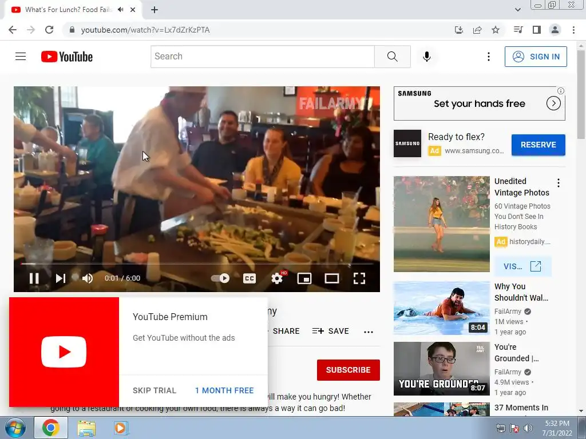The width and height of the screenshot is (586, 439).
Task: Click system volume tray icon
Action: pyautogui.click(x=528, y=428)
